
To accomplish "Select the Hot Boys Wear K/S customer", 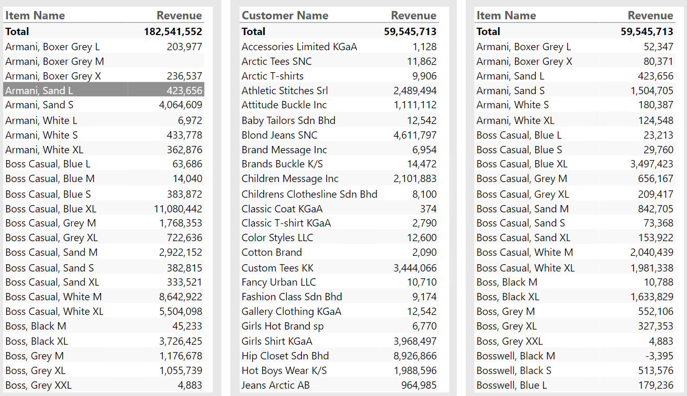I will tap(284, 370).
